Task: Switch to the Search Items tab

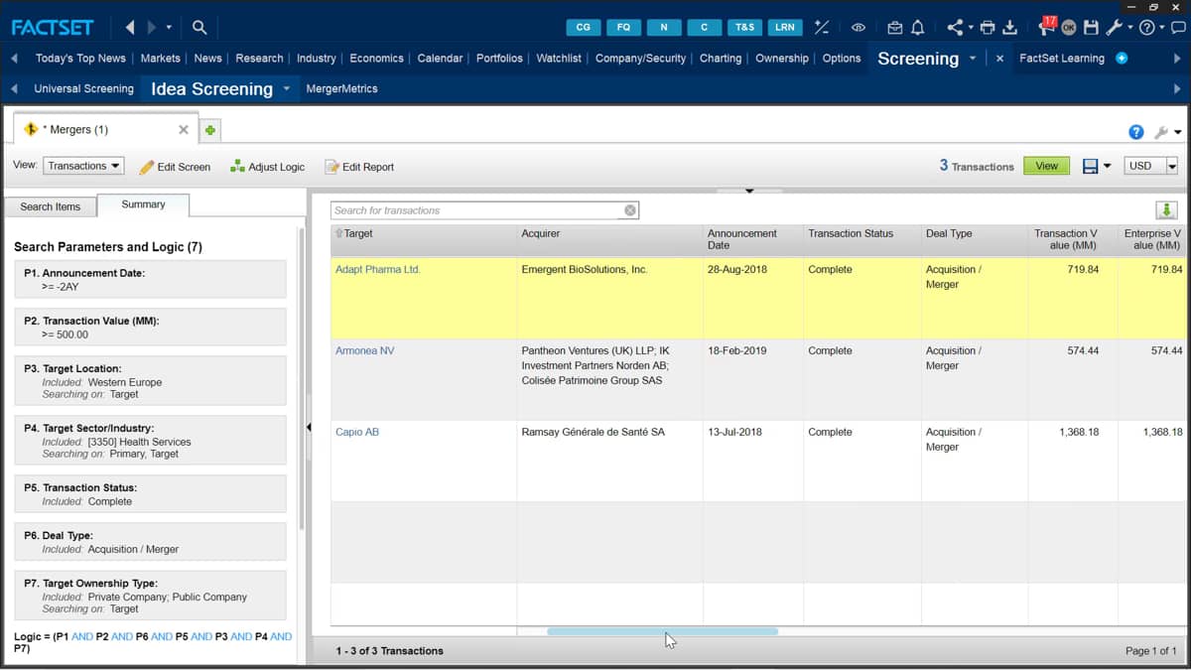Action: pyautogui.click(x=51, y=206)
